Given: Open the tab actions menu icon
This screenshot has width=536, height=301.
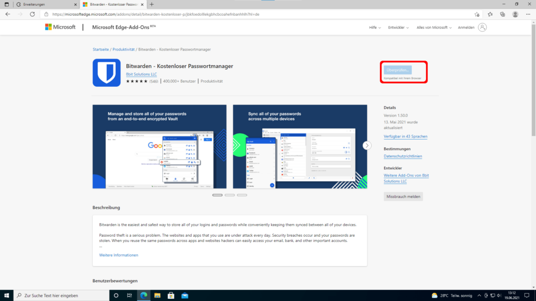Looking at the screenshot, I should pyautogui.click(x=6, y=4).
